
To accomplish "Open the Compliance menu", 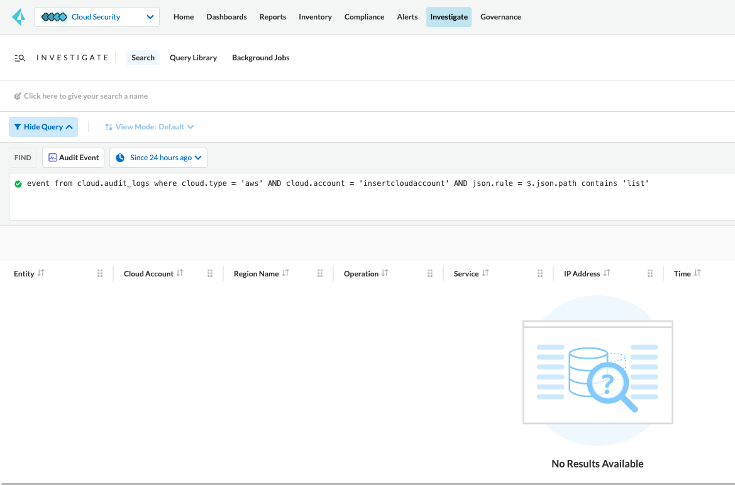I will [x=364, y=17].
